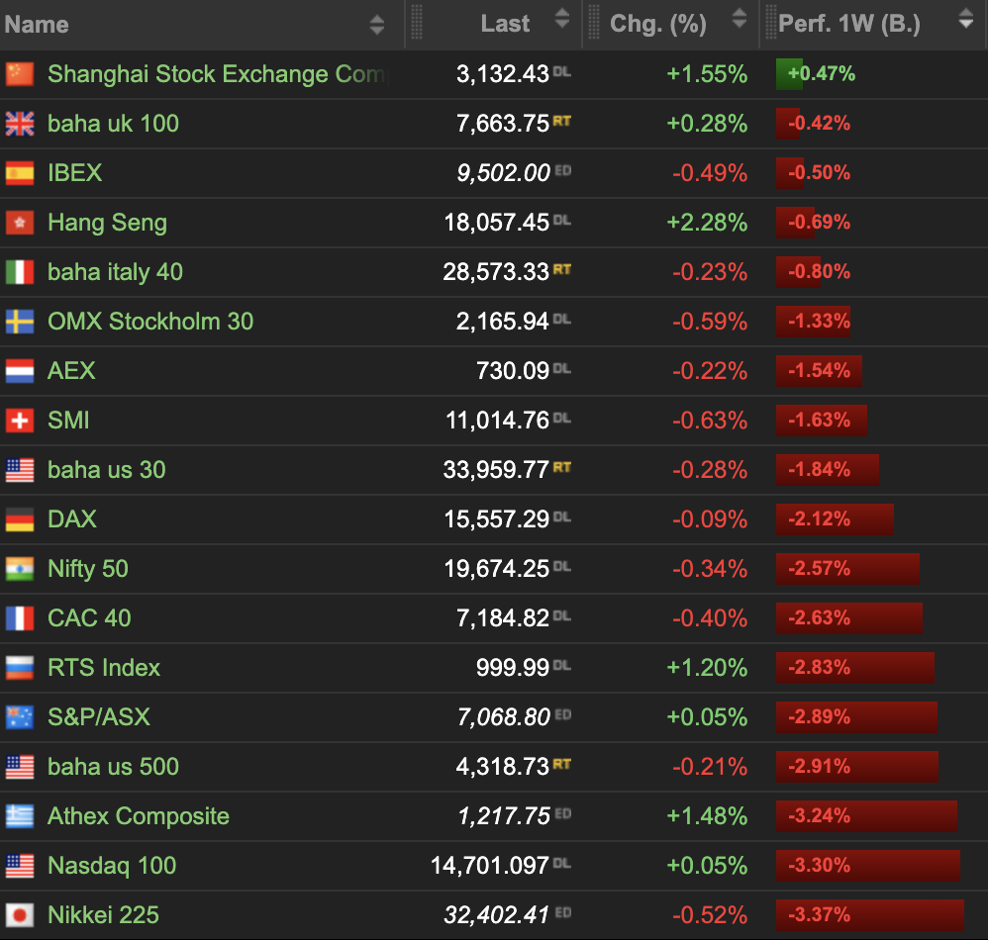Image resolution: width=988 pixels, height=940 pixels.
Task: Click the Spain flag beside IBEX
Action: [x=20, y=173]
